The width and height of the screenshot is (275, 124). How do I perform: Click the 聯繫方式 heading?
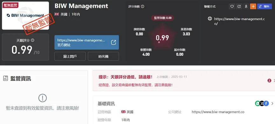click(210, 6)
